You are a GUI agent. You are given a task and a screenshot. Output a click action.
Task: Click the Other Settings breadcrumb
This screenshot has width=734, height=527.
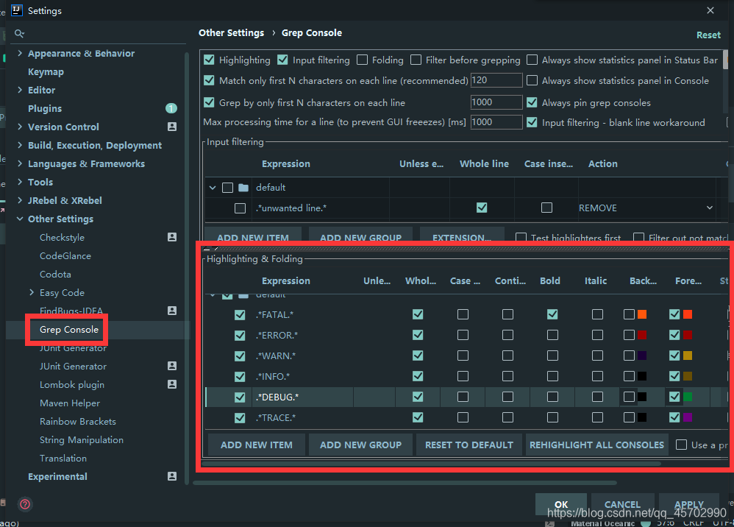pos(231,33)
